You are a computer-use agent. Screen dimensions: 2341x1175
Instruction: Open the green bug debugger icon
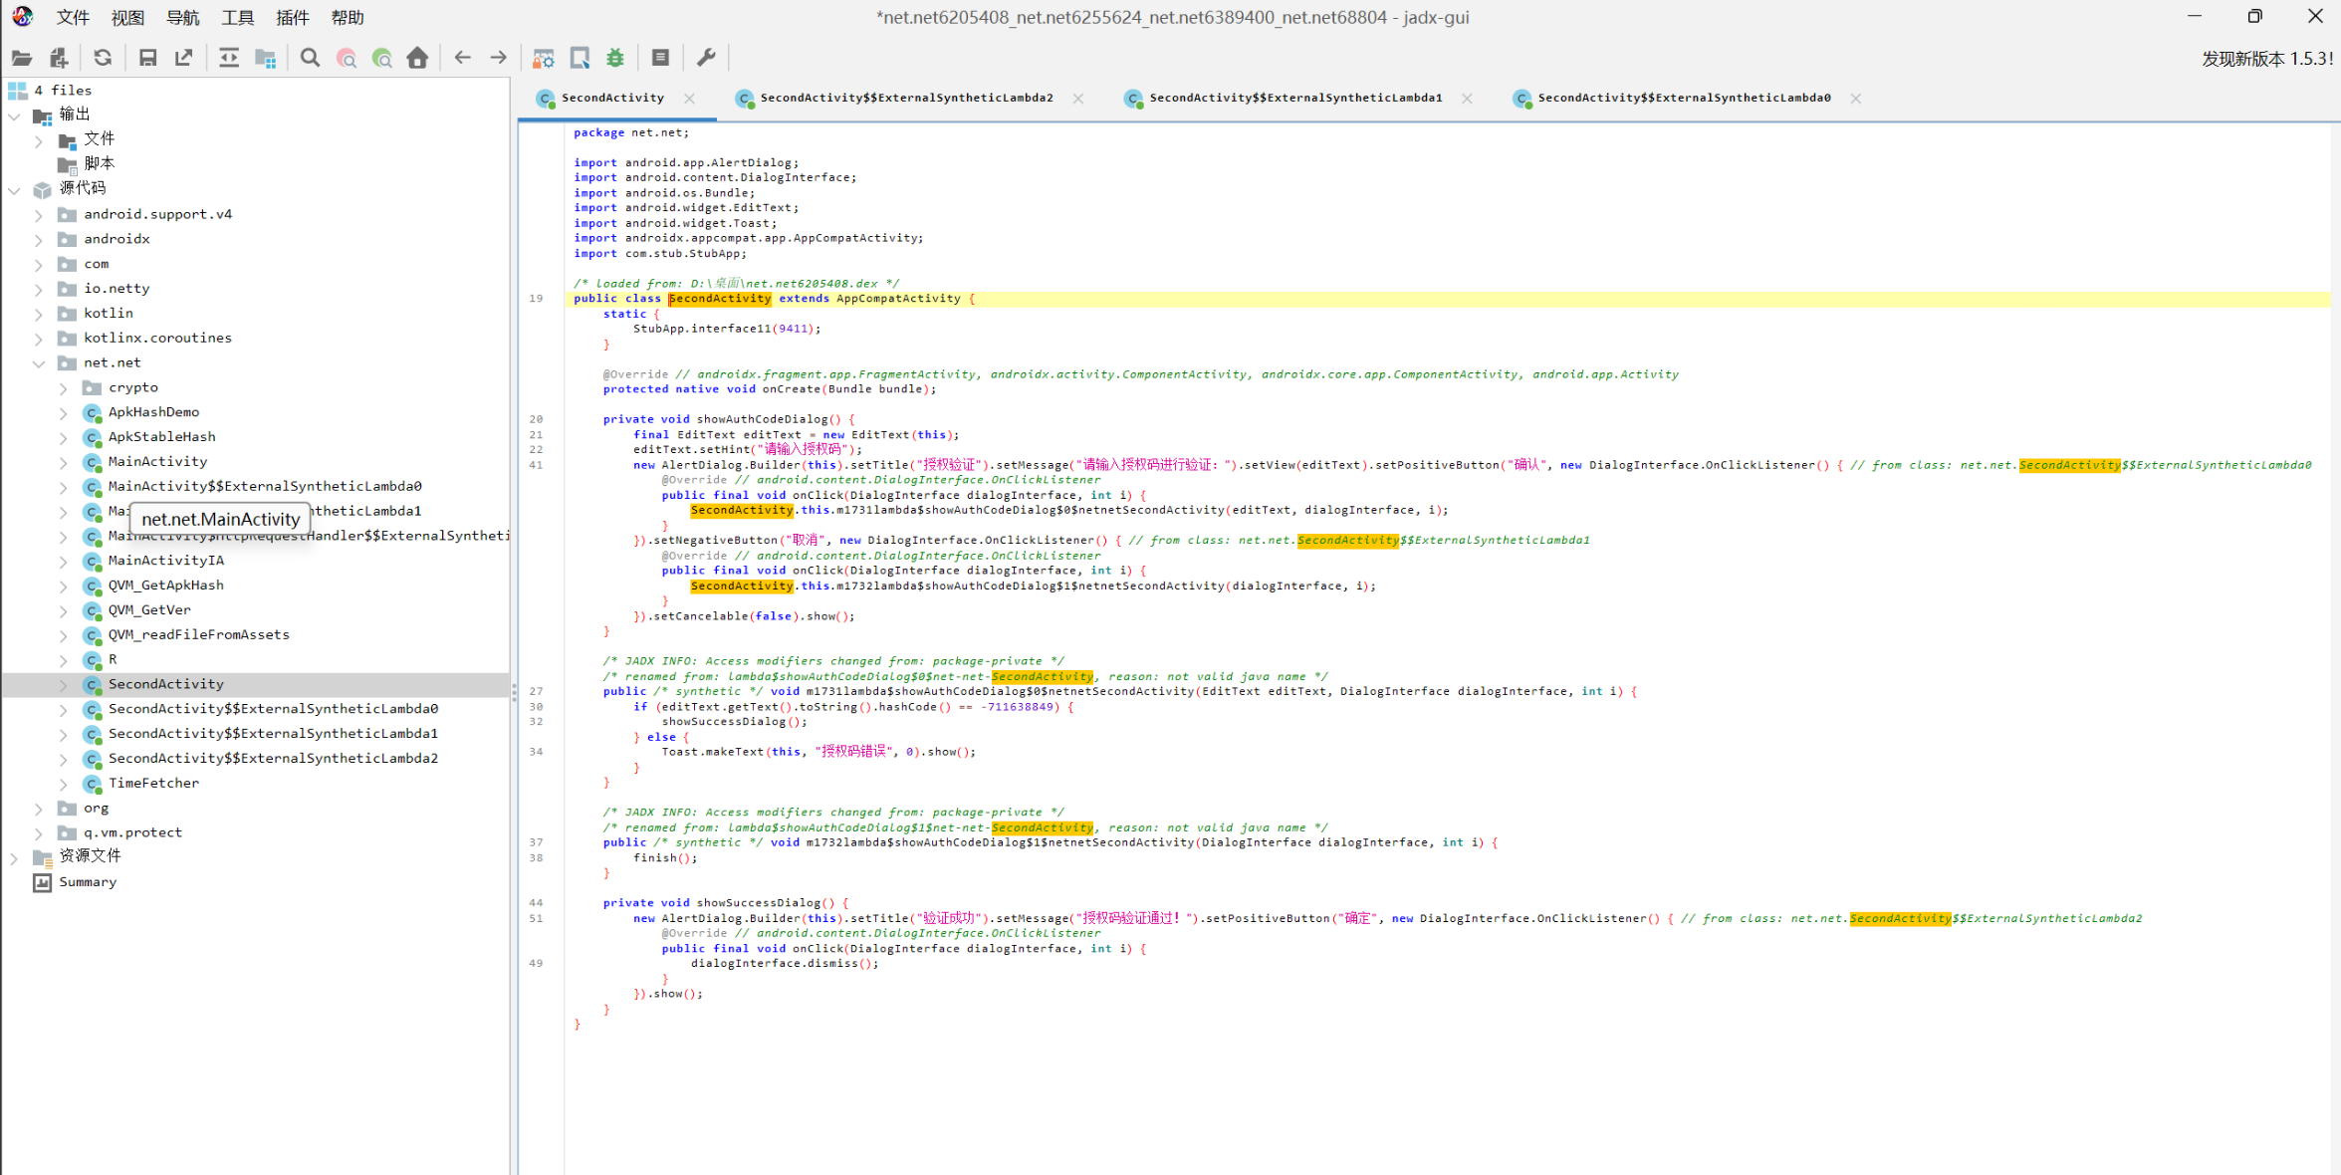(615, 58)
